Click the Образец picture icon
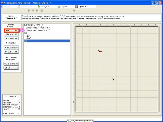 pos(59,7)
